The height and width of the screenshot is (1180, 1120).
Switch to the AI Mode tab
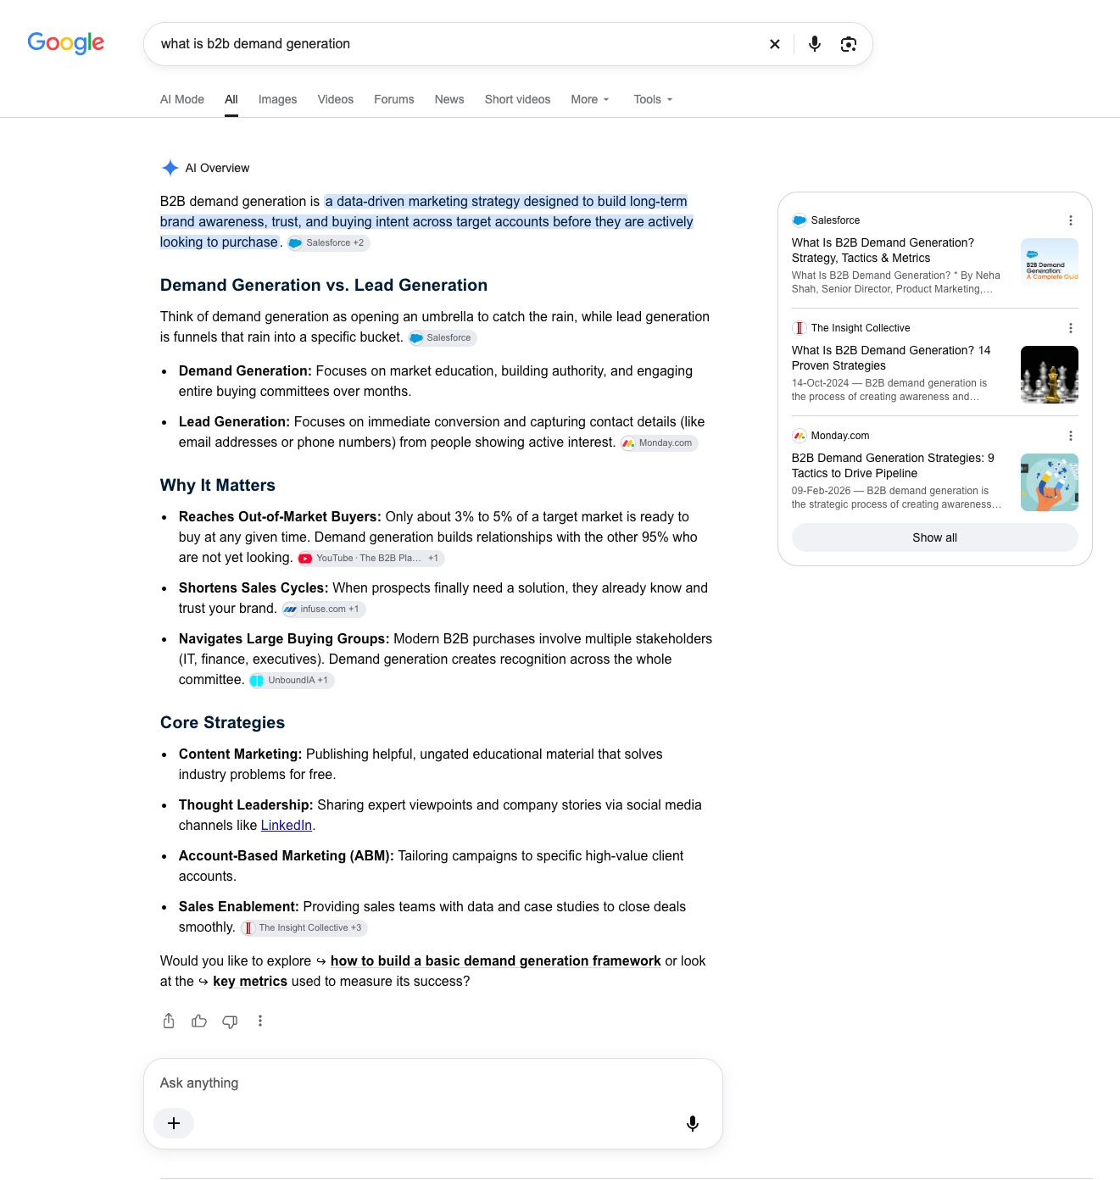coord(182,99)
